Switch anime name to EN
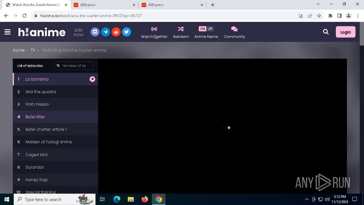Viewport: 364px width, 205px height. click(202, 29)
